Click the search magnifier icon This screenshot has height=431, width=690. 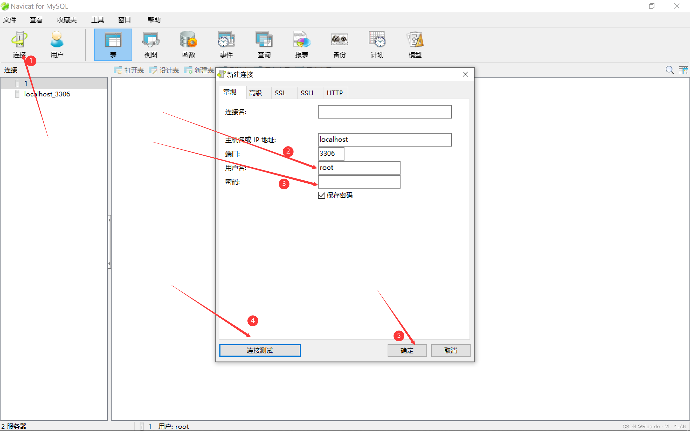pyautogui.click(x=669, y=70)
